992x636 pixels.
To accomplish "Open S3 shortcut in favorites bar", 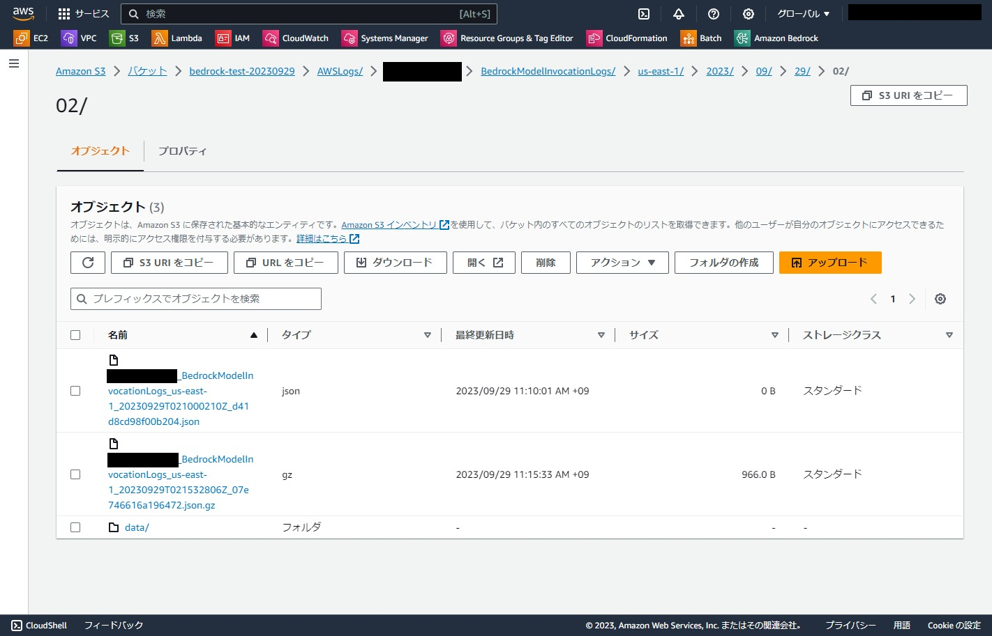I will 125,38.
